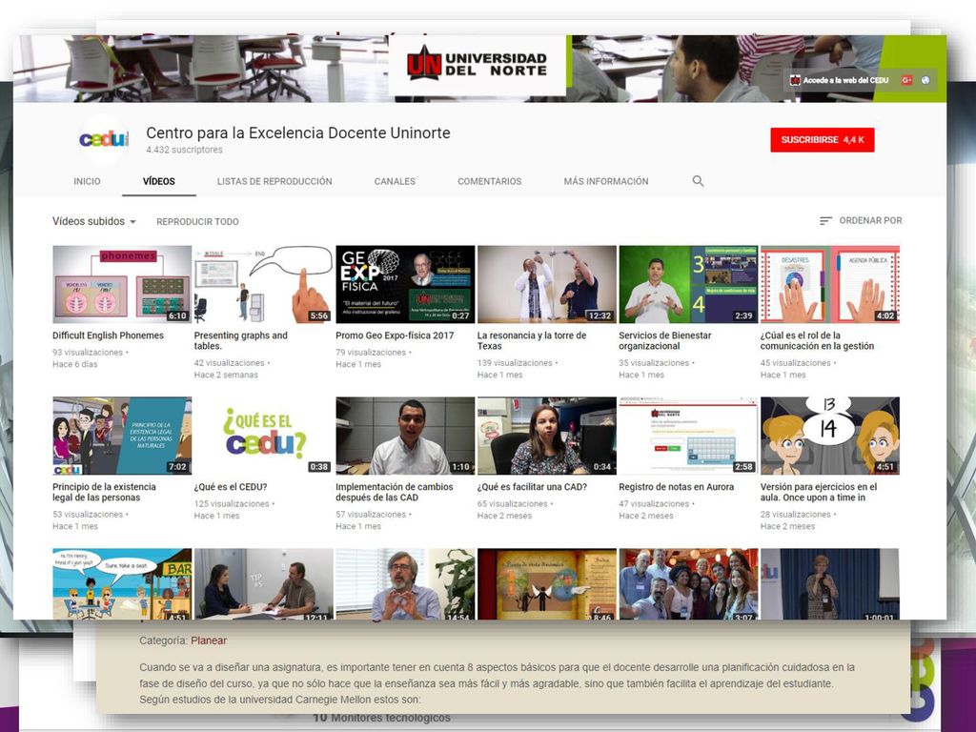Play the old book animation thumbnail 8:46
976x732 pixels.
546,584
